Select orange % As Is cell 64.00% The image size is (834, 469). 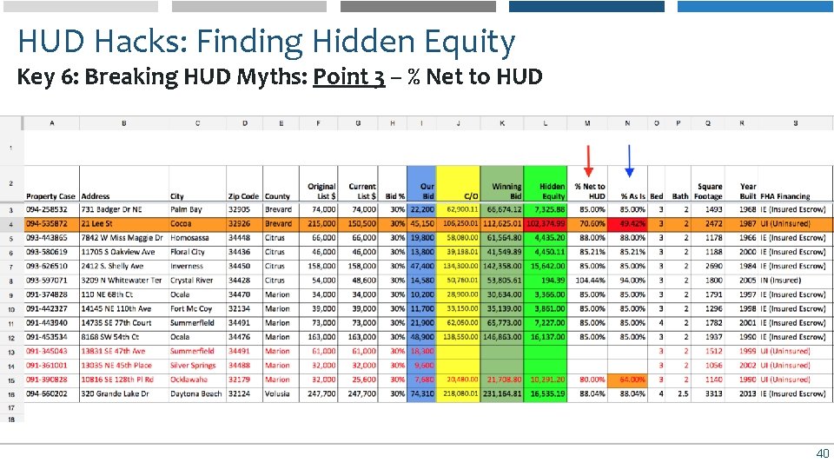[x=627, y=380]
